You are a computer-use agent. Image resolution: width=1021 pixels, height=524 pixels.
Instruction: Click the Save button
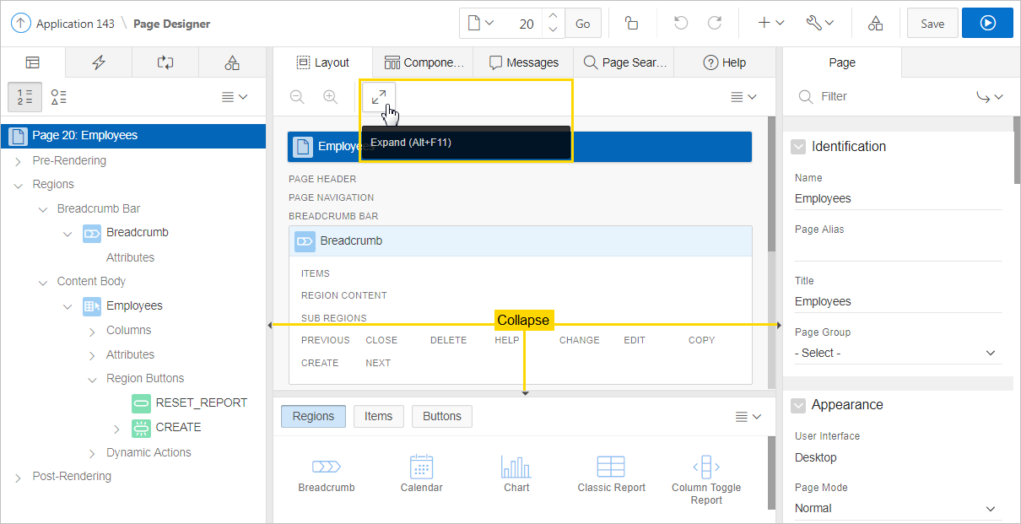[932, 24]
